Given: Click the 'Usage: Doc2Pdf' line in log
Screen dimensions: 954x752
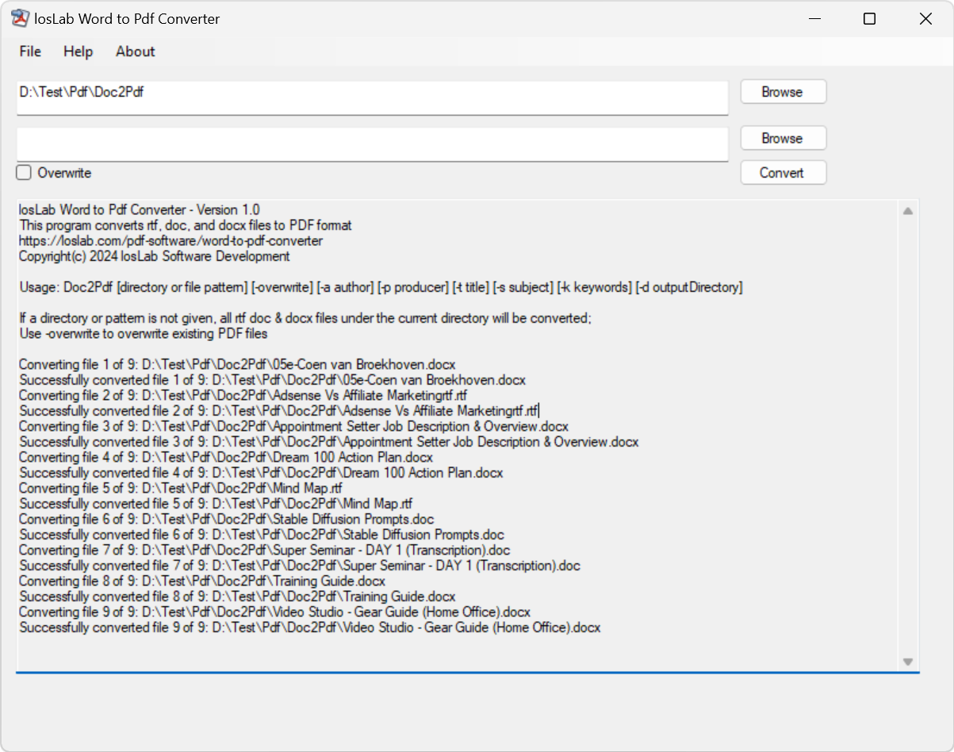Looking at the screenshot, I should click(381, 287).
